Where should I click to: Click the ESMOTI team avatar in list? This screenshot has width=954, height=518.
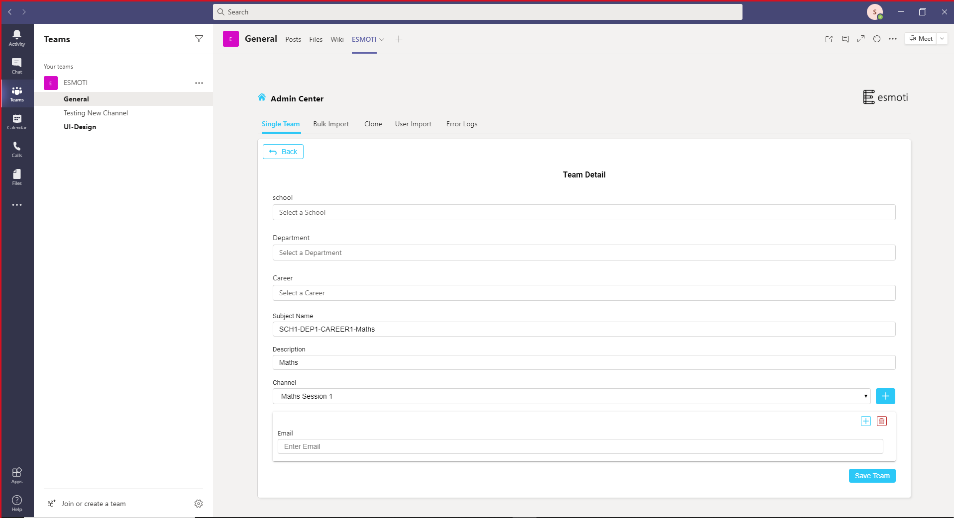[51, 83]
